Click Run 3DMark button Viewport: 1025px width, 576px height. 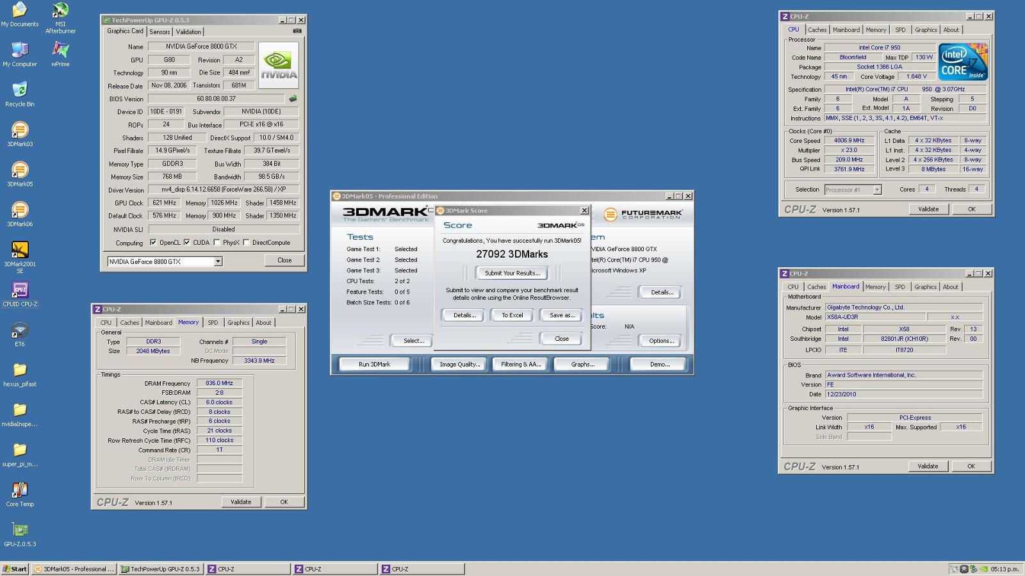[x=374, y=364]
